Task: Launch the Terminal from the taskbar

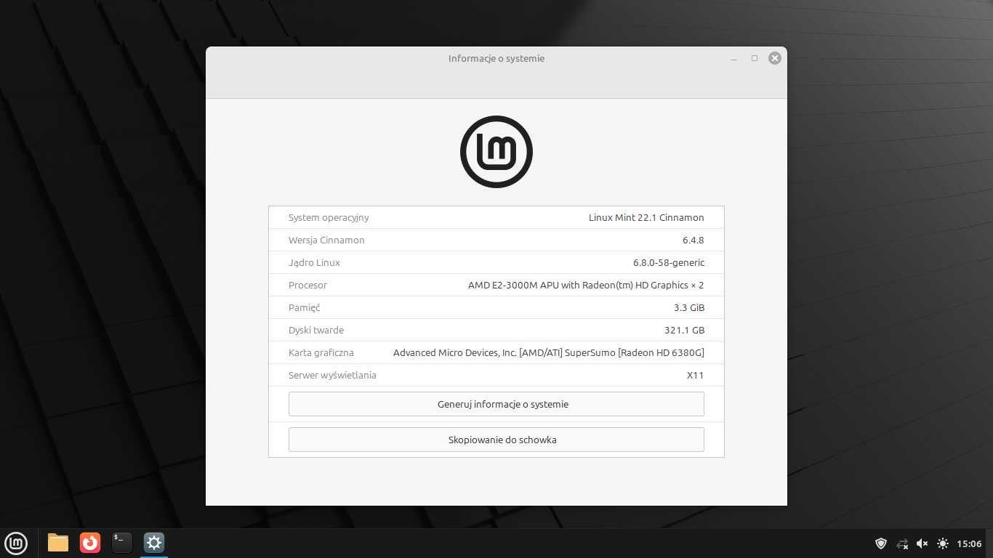Action: point(122,543)
